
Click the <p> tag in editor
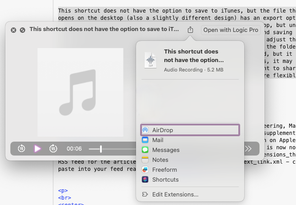(x=63, y=191)
